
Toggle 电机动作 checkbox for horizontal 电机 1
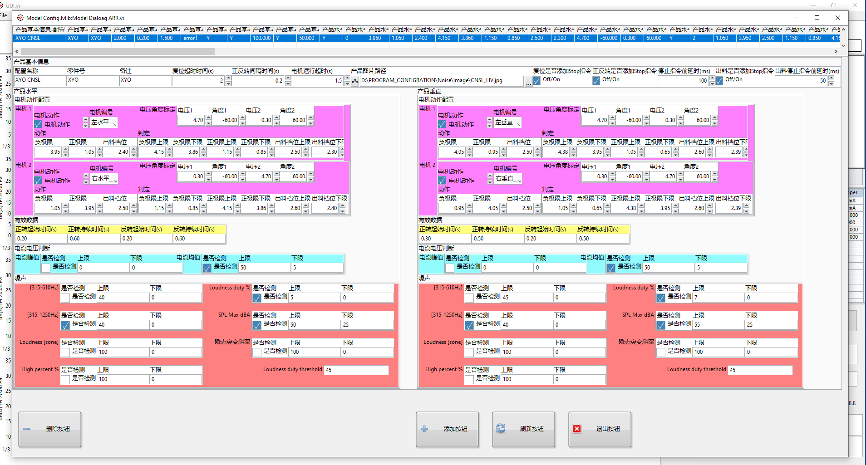coord(38,124)
